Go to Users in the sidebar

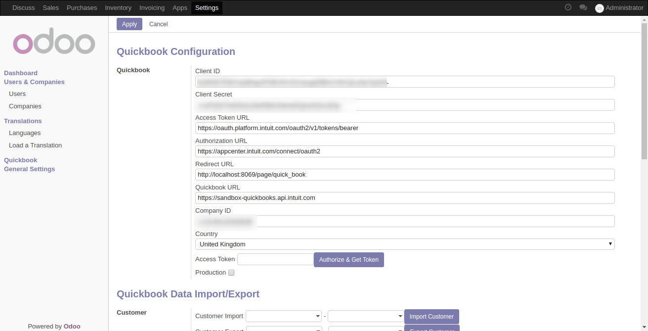17,94
